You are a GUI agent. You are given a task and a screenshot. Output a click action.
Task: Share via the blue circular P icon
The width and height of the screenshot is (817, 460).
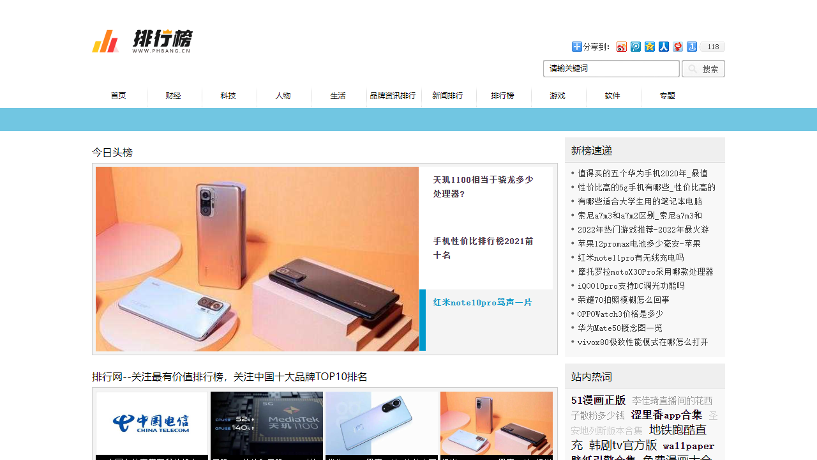point(636,47)
